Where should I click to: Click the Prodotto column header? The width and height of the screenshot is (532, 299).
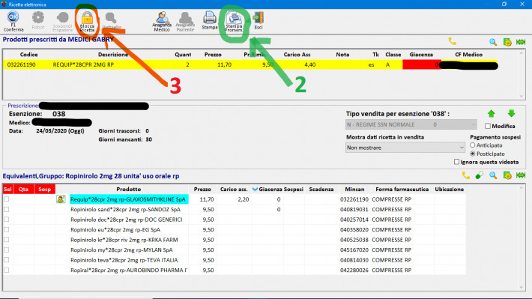coord(129,189)
